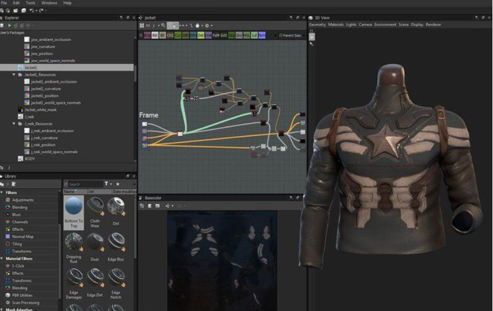Open the Tools menu
The height and width of the screenshot is (311, 493).
click(30, 3)
